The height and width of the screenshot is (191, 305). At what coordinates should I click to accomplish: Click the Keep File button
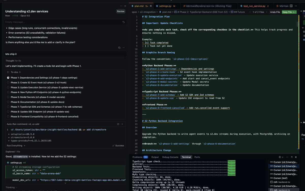[x=289, y=12]
